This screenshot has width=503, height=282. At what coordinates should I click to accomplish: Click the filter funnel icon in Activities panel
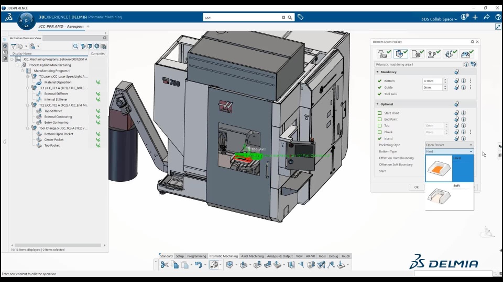(13, 46)
